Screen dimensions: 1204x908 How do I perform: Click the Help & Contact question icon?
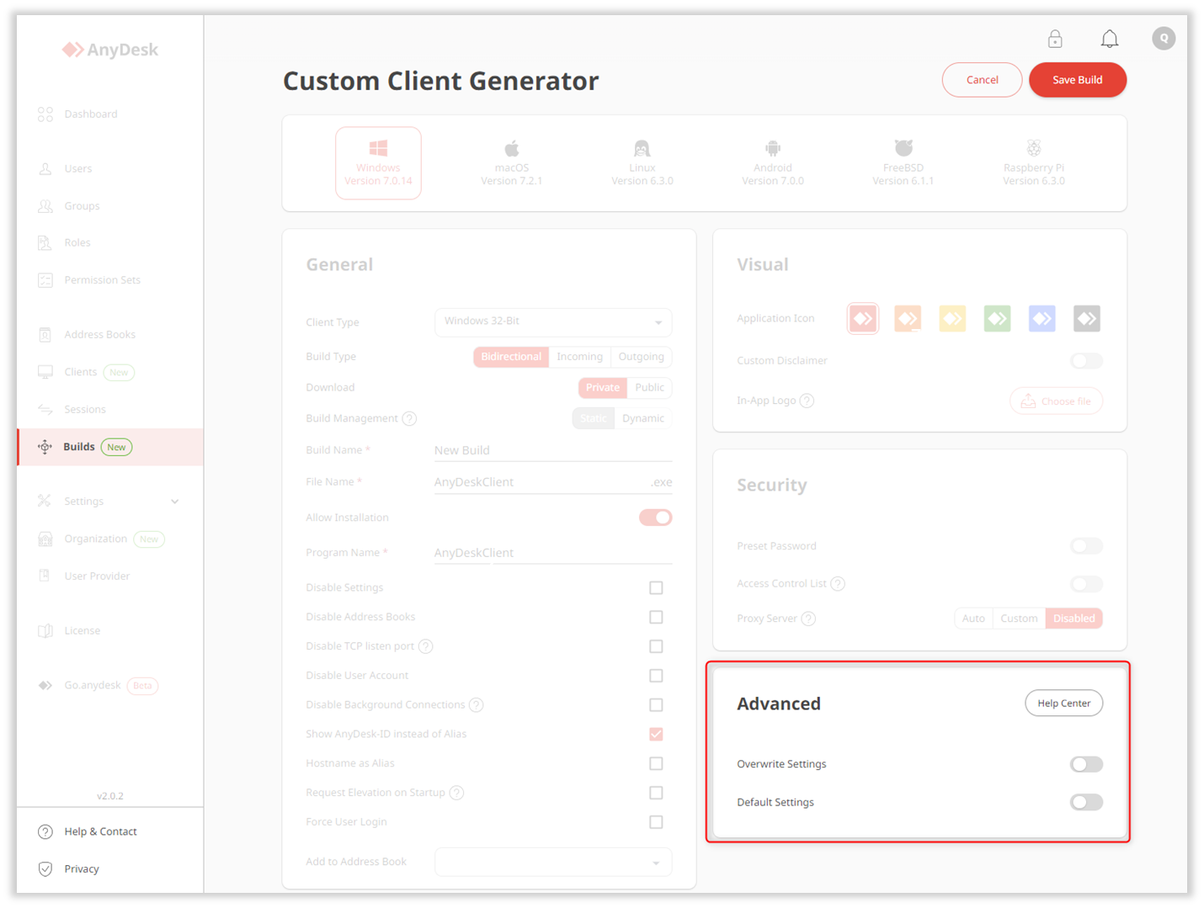pos(45,831)
